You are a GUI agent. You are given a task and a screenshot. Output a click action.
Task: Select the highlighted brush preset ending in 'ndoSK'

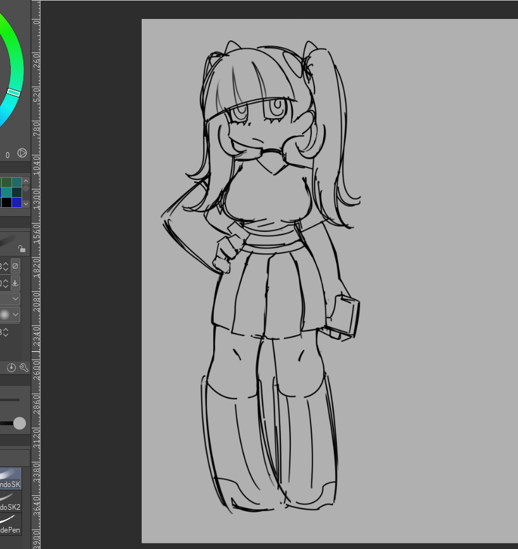pos(10,478)
